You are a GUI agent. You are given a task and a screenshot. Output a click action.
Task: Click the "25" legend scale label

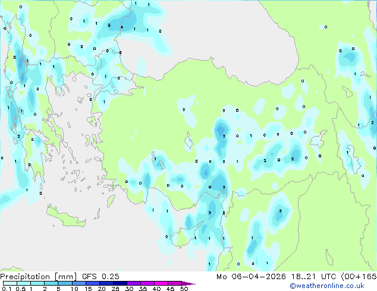pos(115,289)
